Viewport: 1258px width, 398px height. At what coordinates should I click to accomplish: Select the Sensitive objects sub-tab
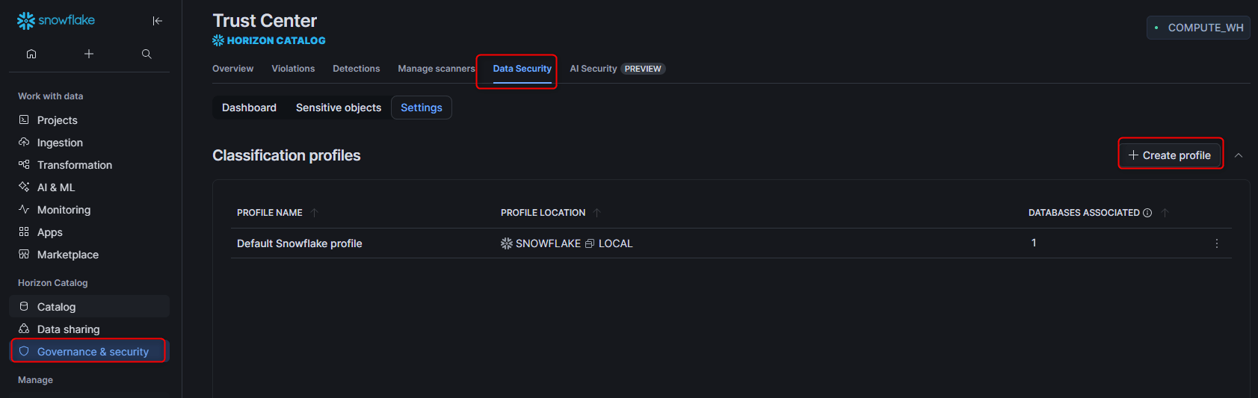coord(339,108)
